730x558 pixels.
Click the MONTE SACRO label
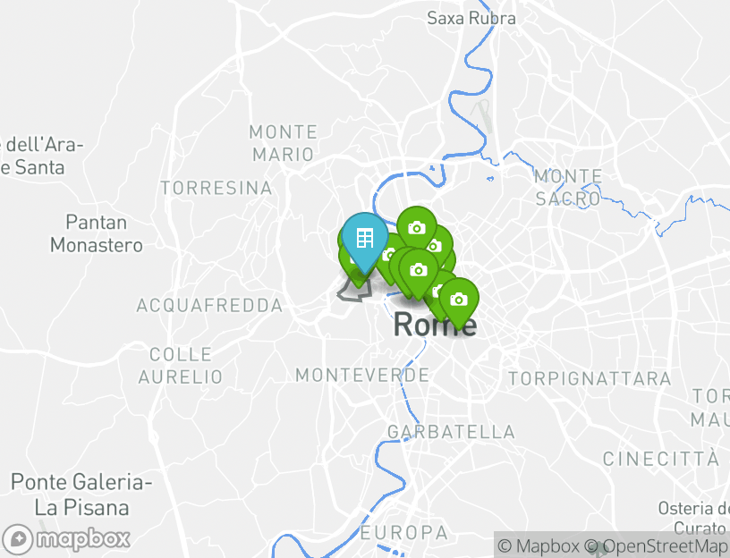point(568,188)
